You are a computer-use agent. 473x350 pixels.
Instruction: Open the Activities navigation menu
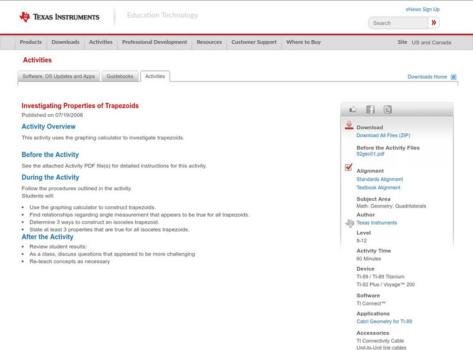(101, 42)
